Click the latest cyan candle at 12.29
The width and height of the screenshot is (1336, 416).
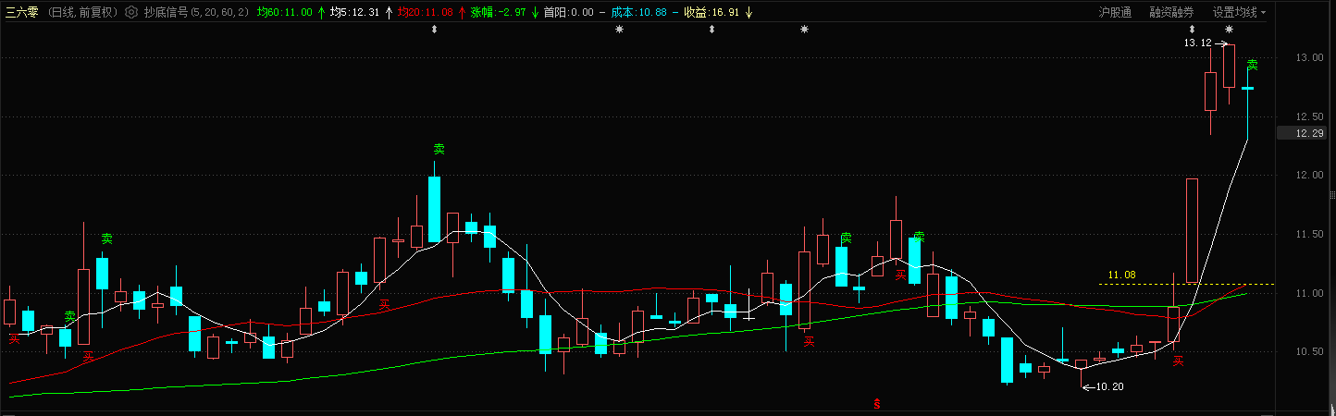(x=1247, y=102)
